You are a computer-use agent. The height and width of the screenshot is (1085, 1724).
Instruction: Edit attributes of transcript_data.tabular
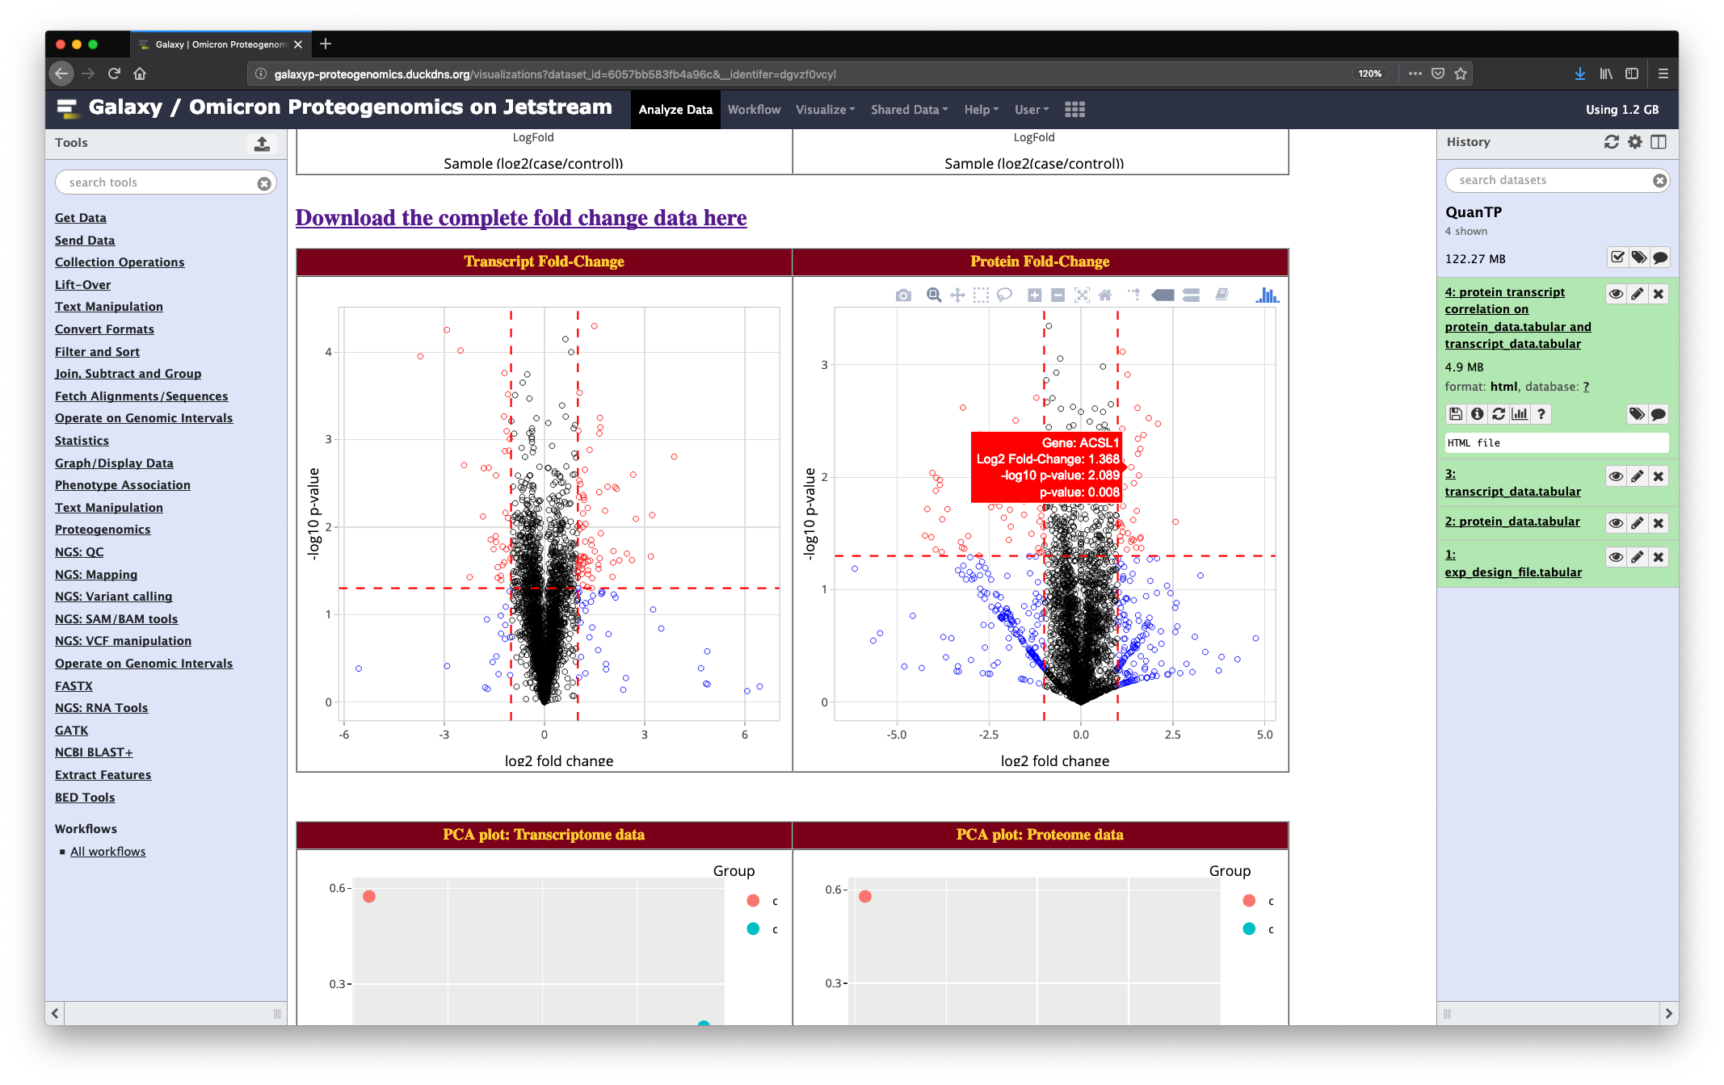(x=1637, y=476)
